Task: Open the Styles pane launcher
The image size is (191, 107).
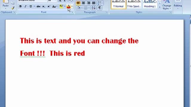Action: [x=170, y=12]
